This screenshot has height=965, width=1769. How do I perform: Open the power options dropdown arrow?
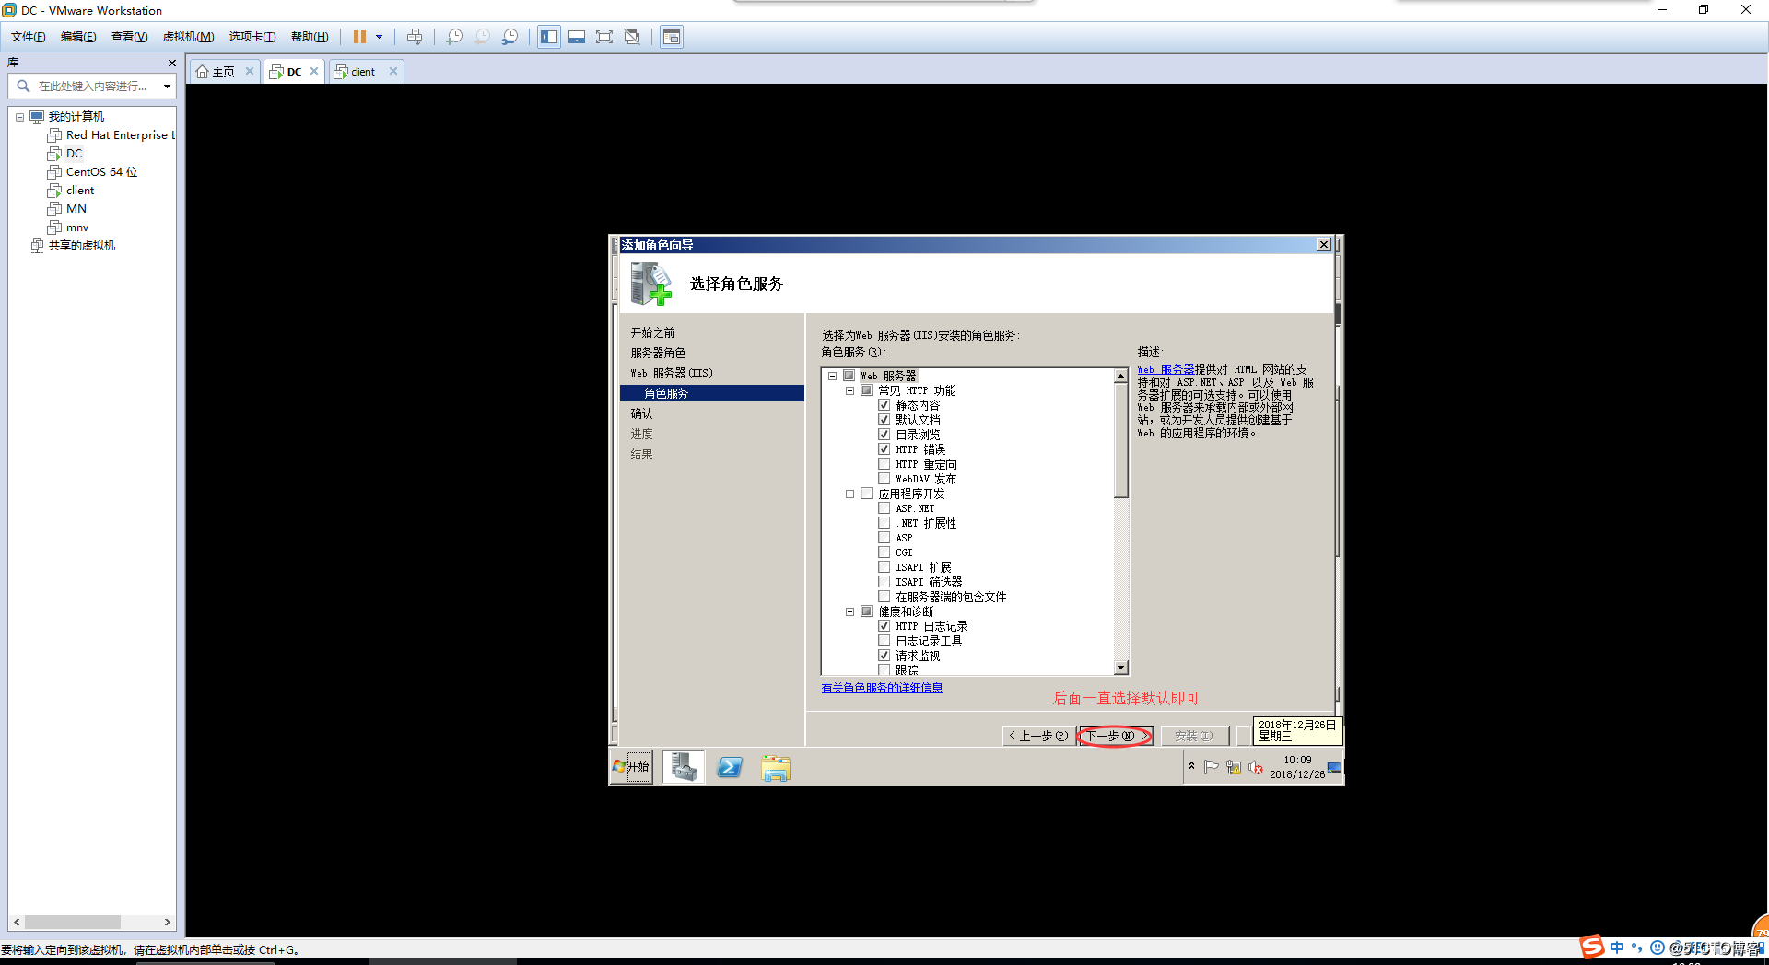379,37
